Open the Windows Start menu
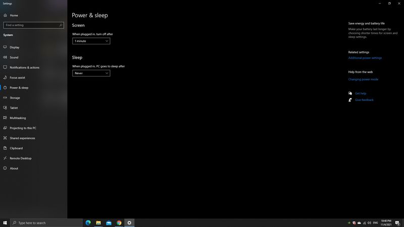Screen dimensions: 404x227 tap(5, 222)
